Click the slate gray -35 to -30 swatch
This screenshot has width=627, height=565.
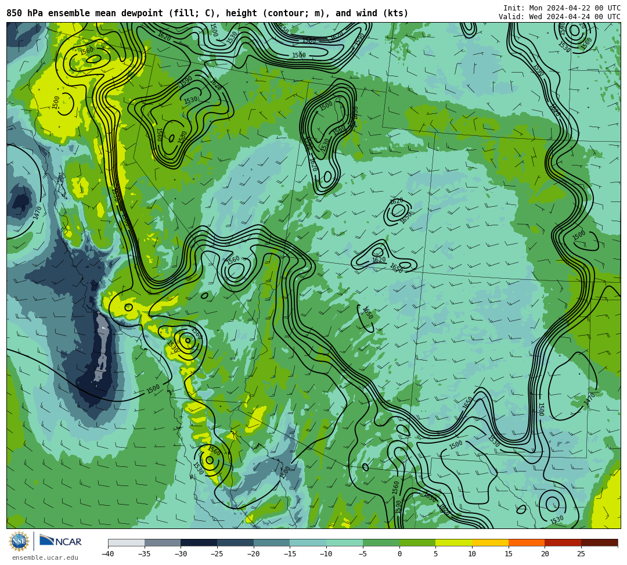163,542
